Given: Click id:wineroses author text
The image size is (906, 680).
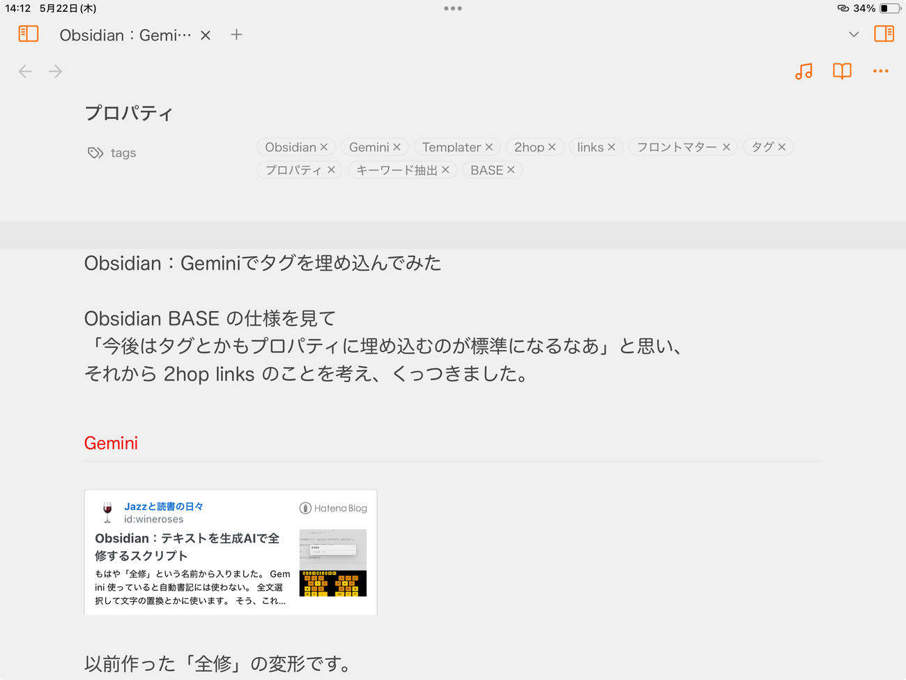Looking at the screenshot, I should pos(154,519).
